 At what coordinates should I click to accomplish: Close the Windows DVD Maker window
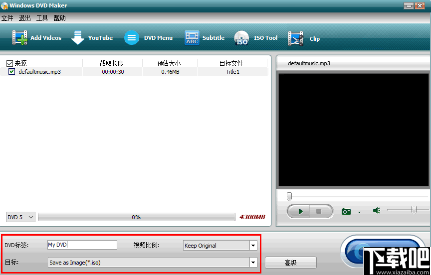(420, 5)
